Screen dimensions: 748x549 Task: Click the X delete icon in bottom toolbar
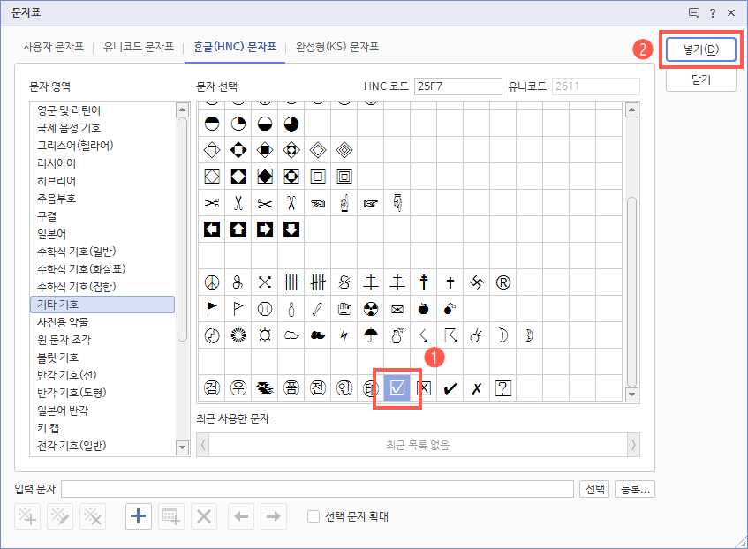pos(203,516)
